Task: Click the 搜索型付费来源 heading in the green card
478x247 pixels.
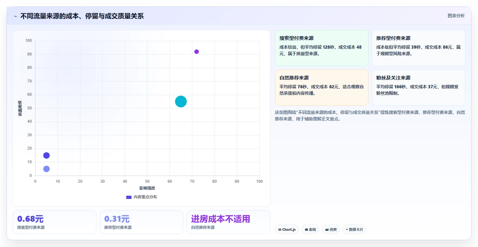Action: coord(296,38)
